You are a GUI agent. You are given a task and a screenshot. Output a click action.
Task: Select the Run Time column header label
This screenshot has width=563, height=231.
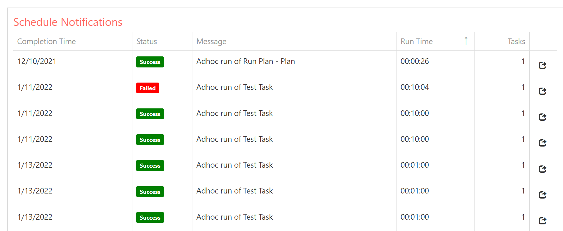[416, 42]
